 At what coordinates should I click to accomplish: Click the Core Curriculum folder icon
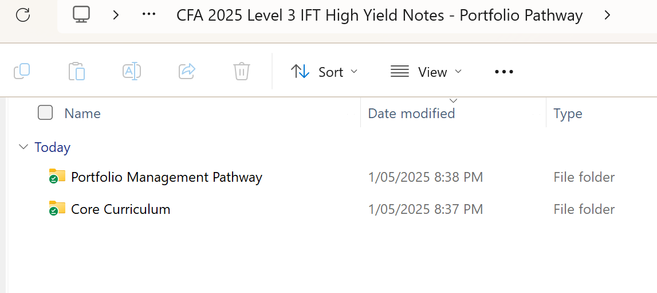tap(57, 209)
